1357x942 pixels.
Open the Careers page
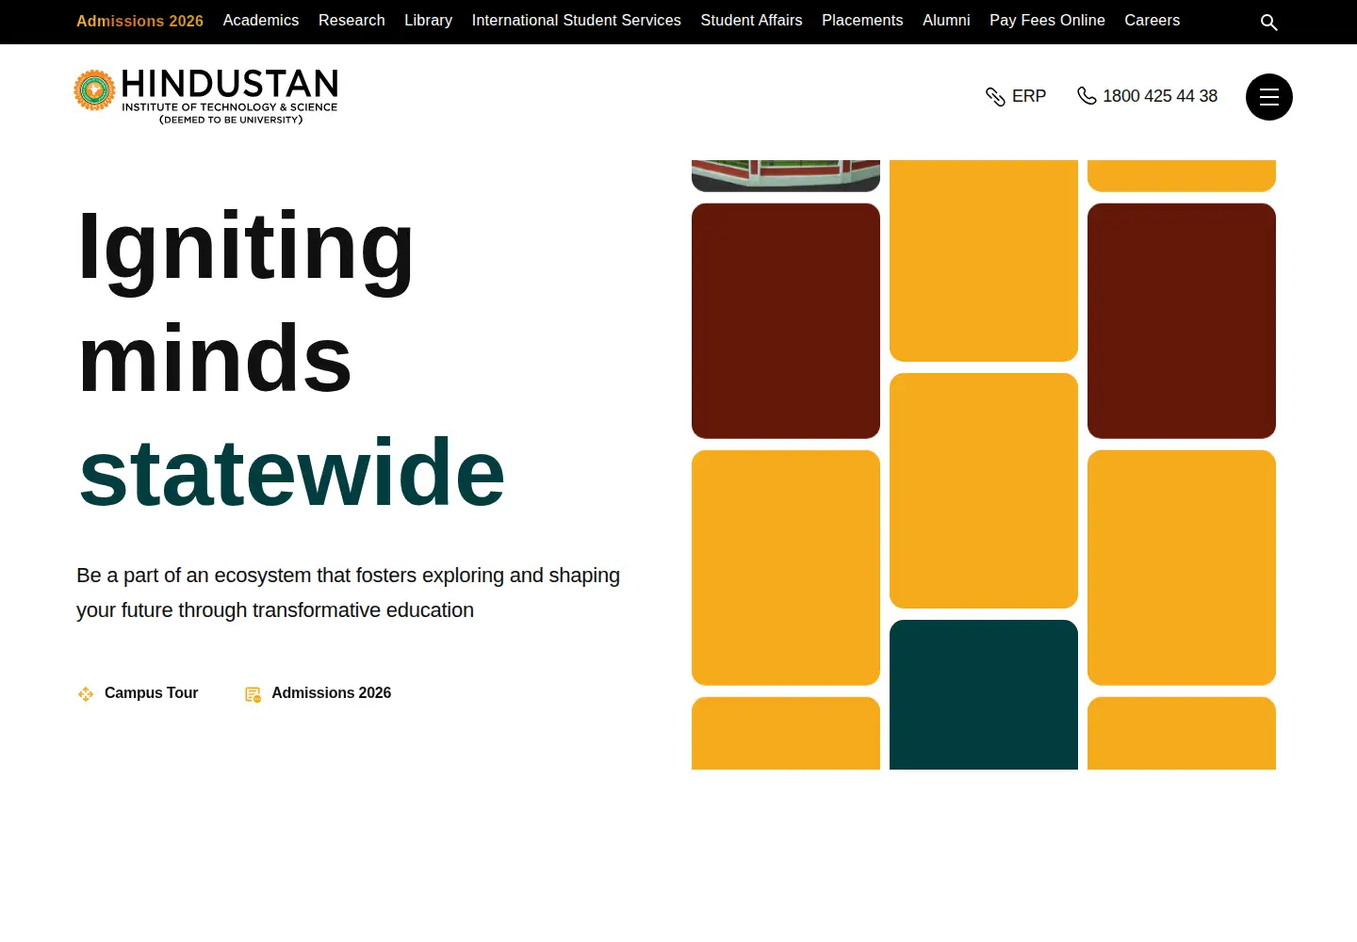pyautogui.click(x=1152, y=21)
